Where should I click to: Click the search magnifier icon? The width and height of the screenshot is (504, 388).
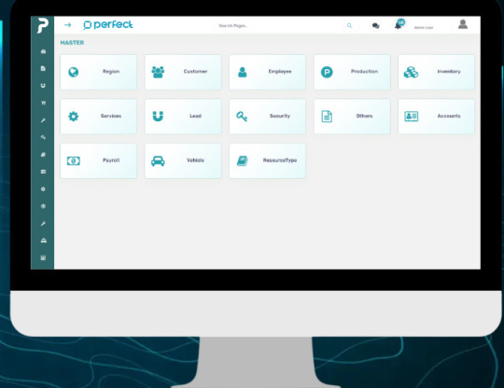349,26
